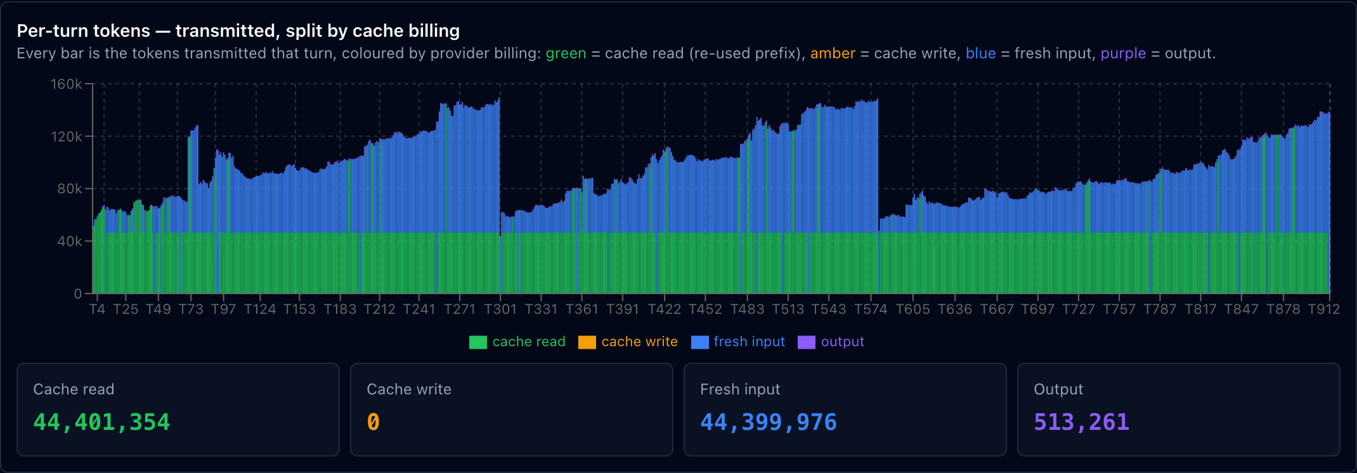Click the x-axis tick label T757
The width and height of the screenshot is (1357, 473).
(1119, 309)
